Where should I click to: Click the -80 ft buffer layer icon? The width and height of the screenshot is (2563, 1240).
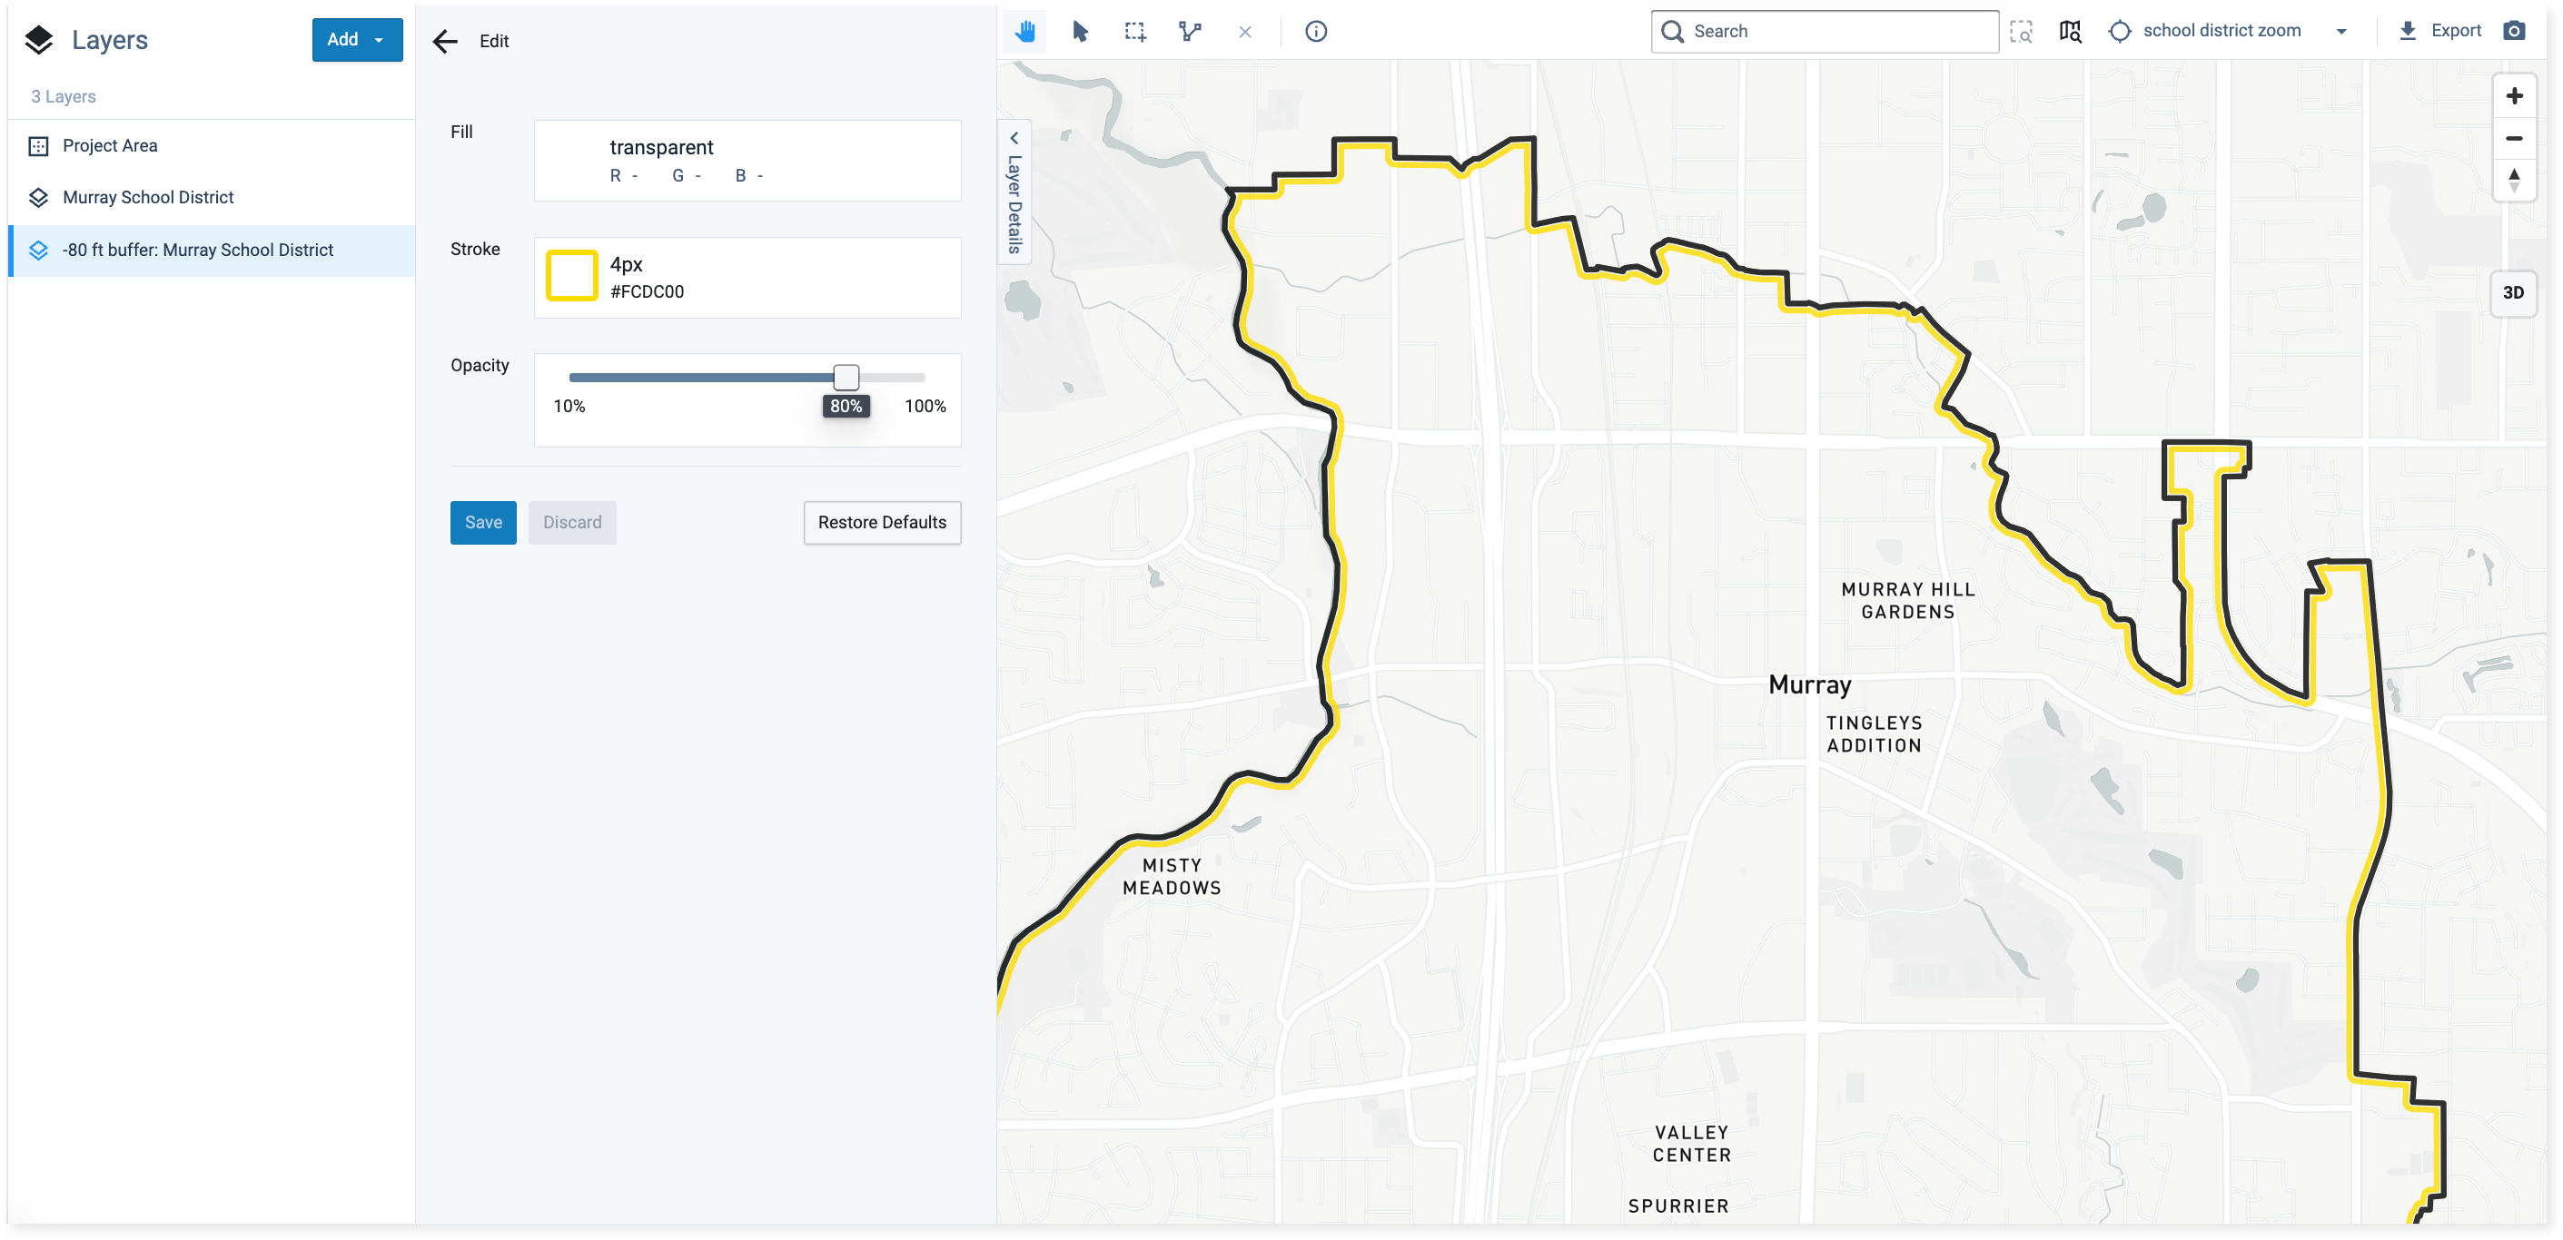(39, 251)
